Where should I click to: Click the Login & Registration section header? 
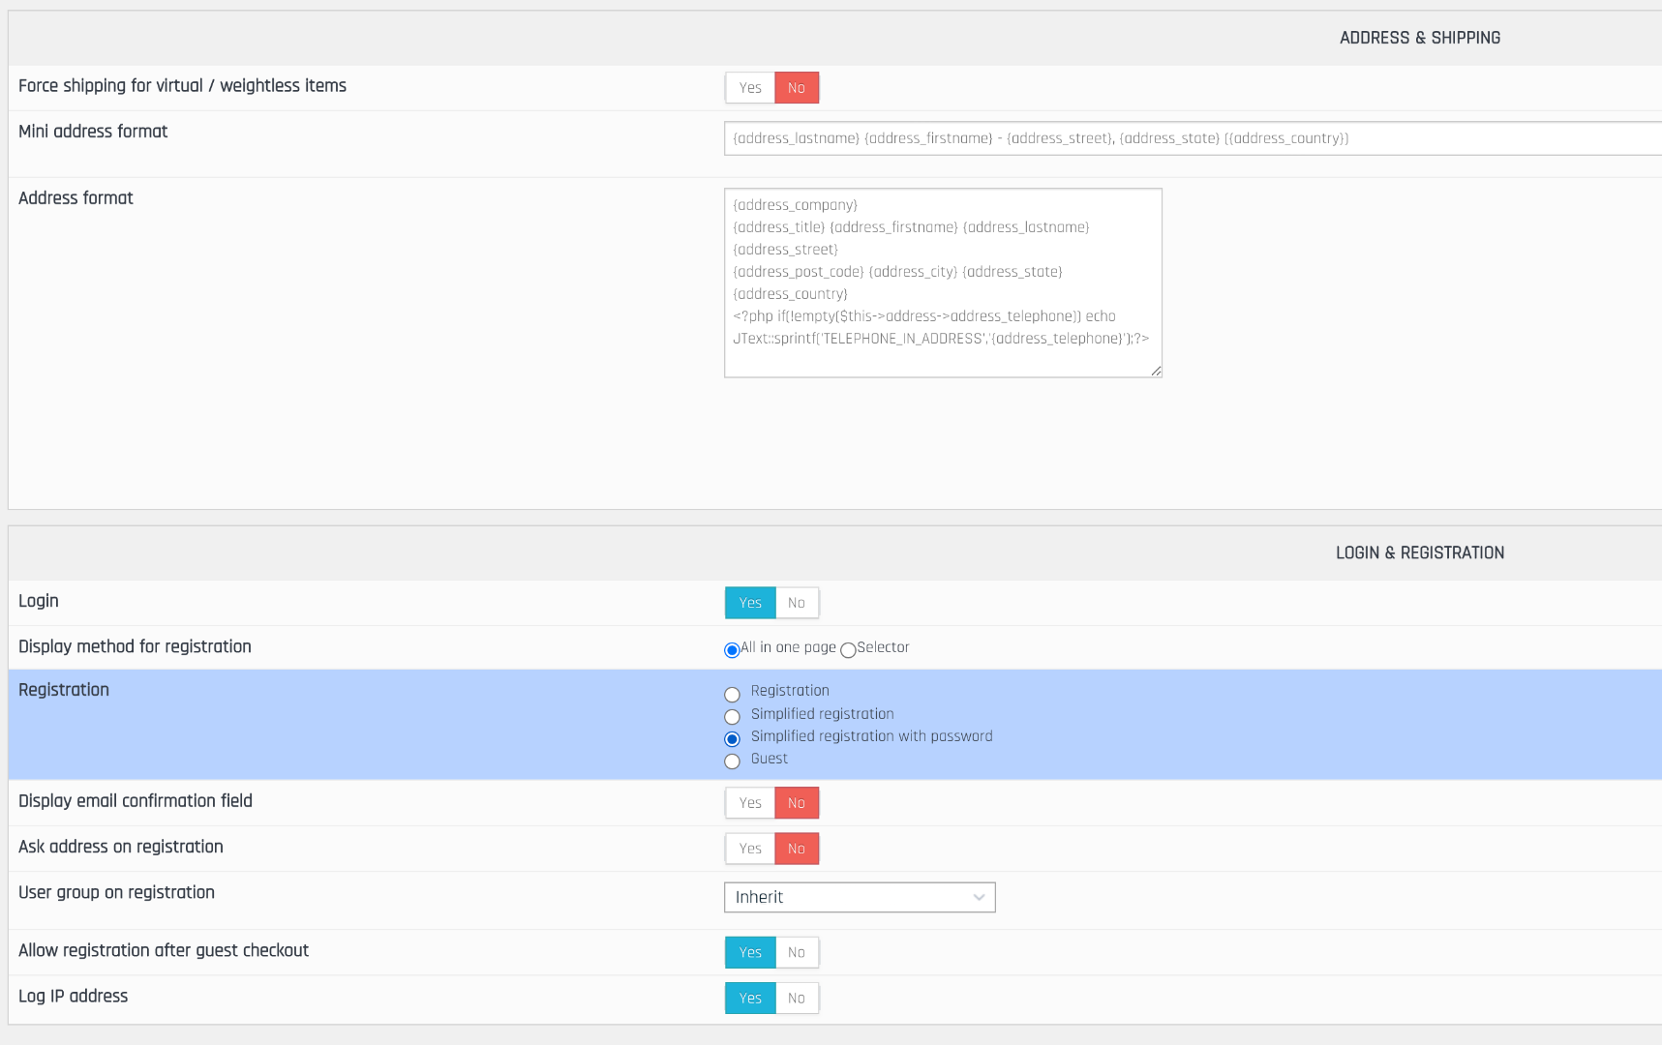[x=1419, y=553]
